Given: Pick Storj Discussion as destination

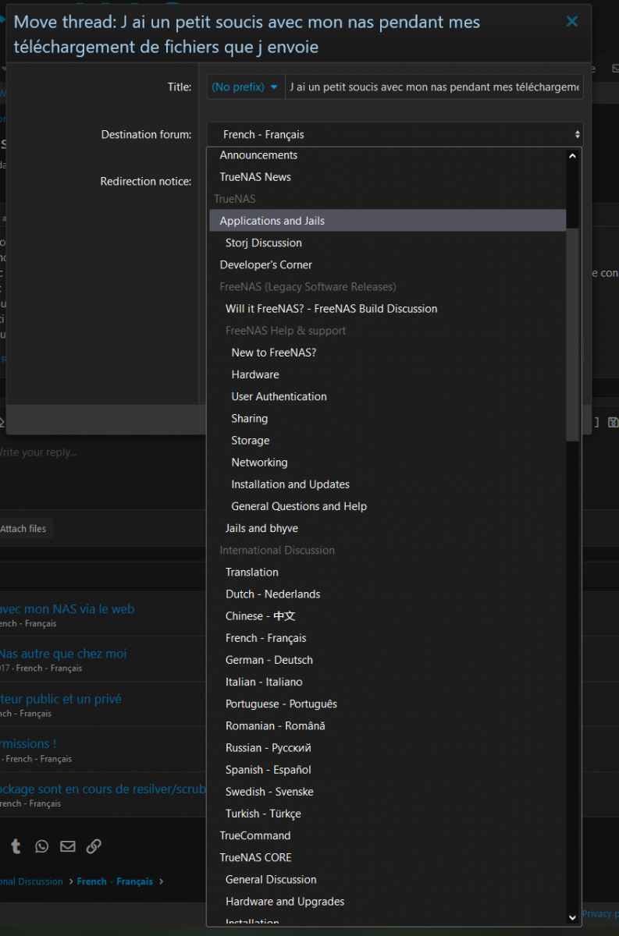Looking at the screenshot, I should pyautogui.click(x=263, y=243).
